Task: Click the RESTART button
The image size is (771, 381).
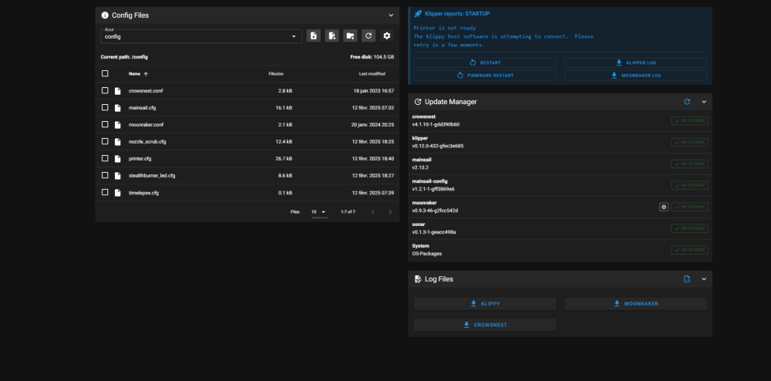Action: pos(485,63)
